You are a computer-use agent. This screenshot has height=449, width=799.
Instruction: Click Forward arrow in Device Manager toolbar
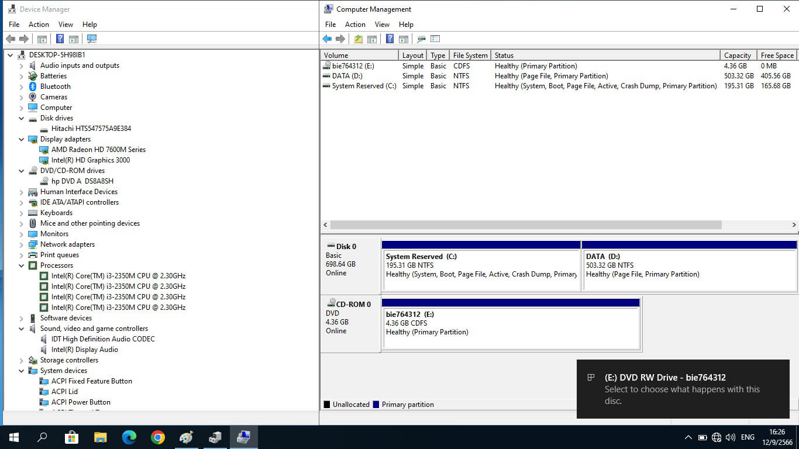click(24, 39)
